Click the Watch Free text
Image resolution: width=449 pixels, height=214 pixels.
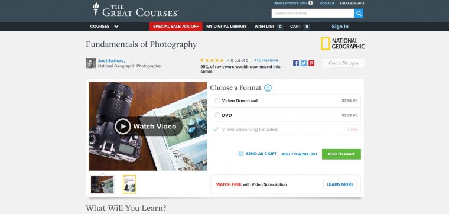point(229,184)
